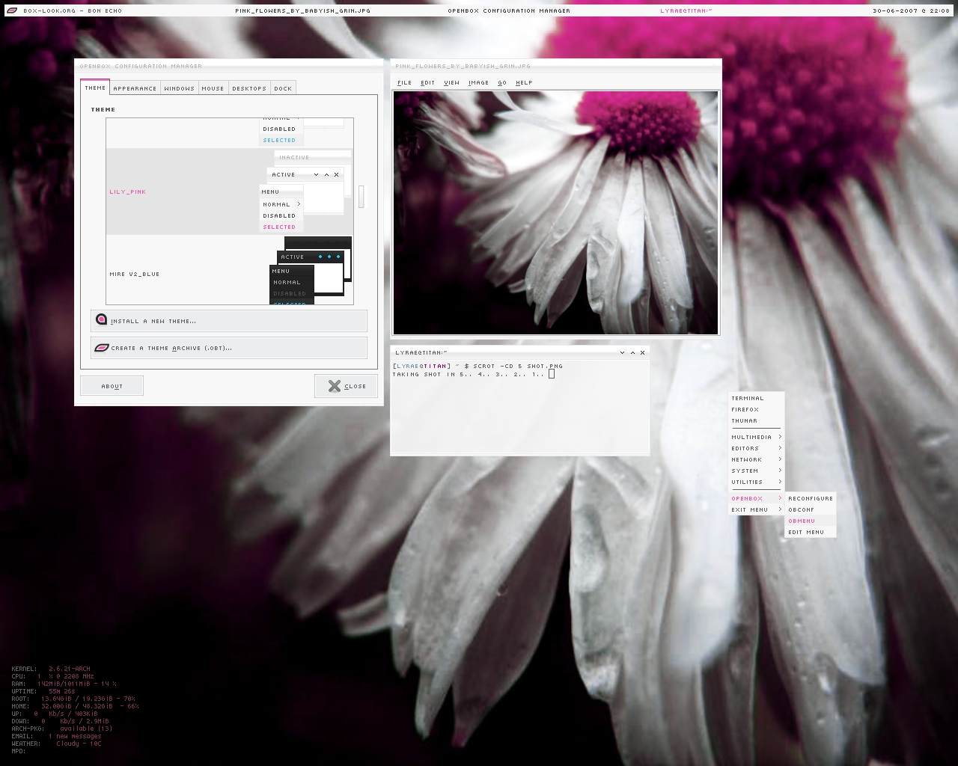This screenshot has width=958, height=766.
Task: Click the Email new messages line
Action: pyautogui.click(x=56, y=736)
